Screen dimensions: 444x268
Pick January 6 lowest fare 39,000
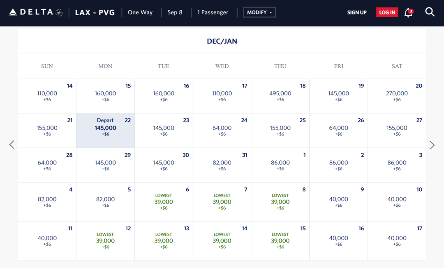click(x=164, y=202)
